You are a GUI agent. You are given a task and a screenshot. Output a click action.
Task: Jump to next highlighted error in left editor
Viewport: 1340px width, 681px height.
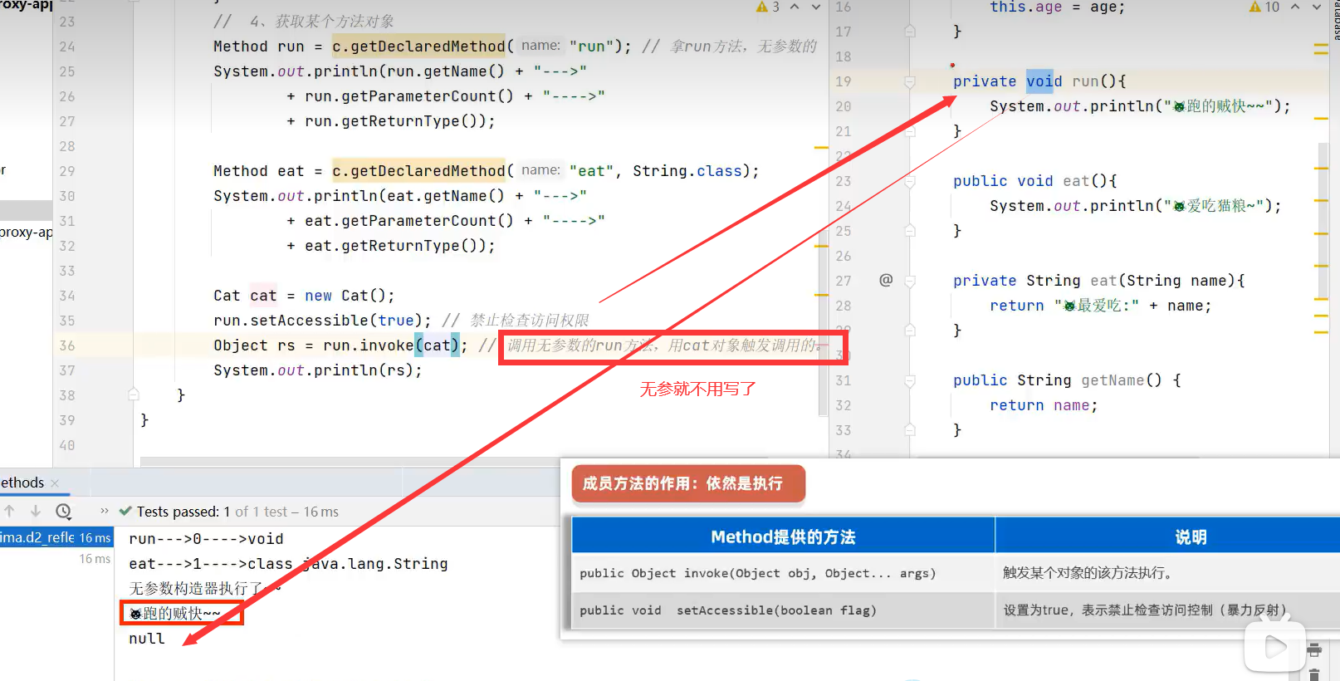point(815,7)
